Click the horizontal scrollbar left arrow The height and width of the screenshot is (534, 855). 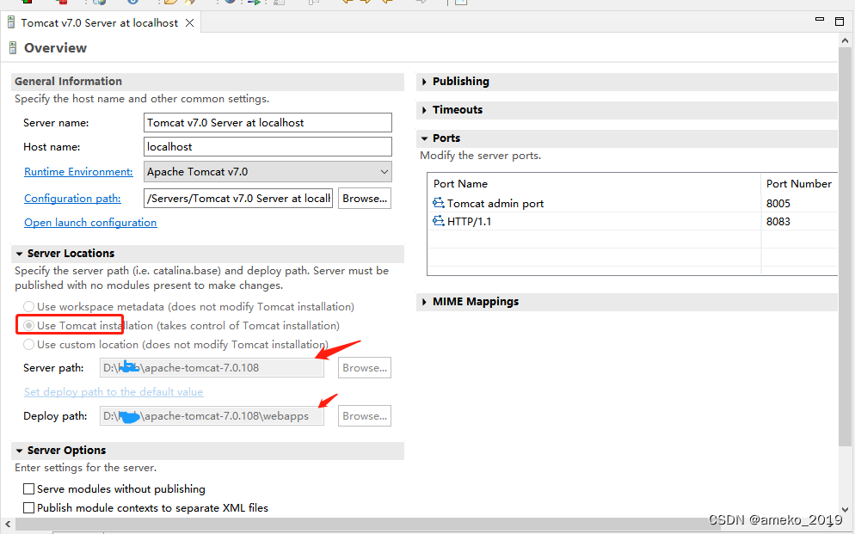pyautogui.click(x=8, y=525)
